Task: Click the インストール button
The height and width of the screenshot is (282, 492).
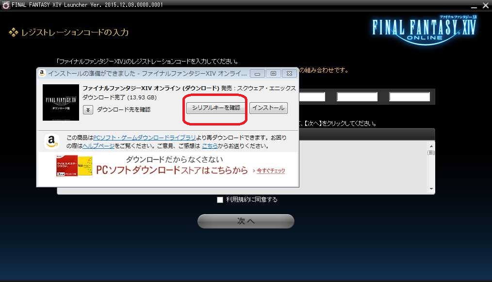Action: (x=269, y=108)
